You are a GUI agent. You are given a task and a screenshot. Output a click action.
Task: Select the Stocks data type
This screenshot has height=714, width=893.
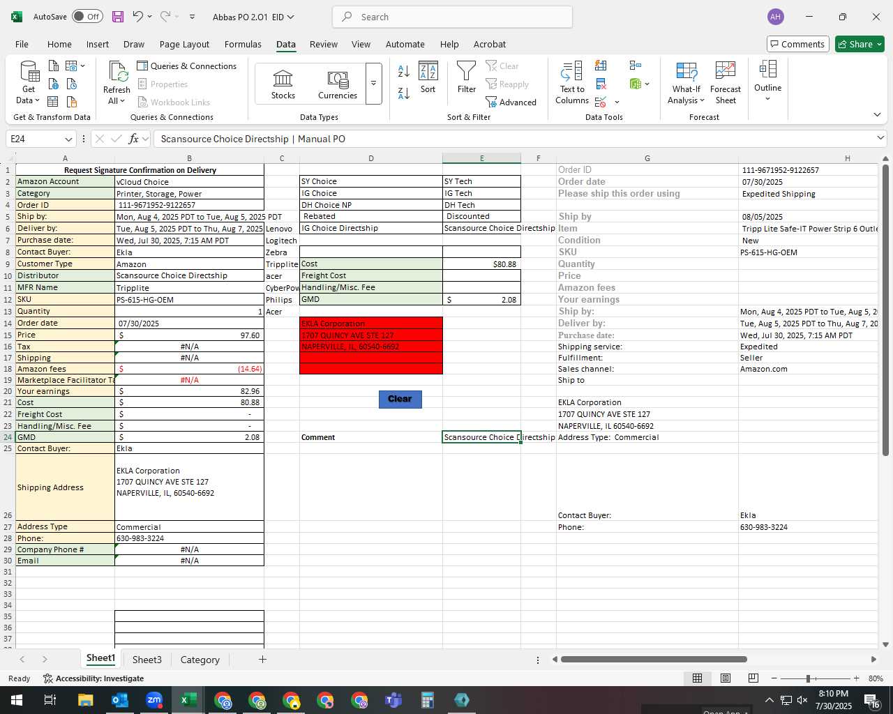point(283,84)
